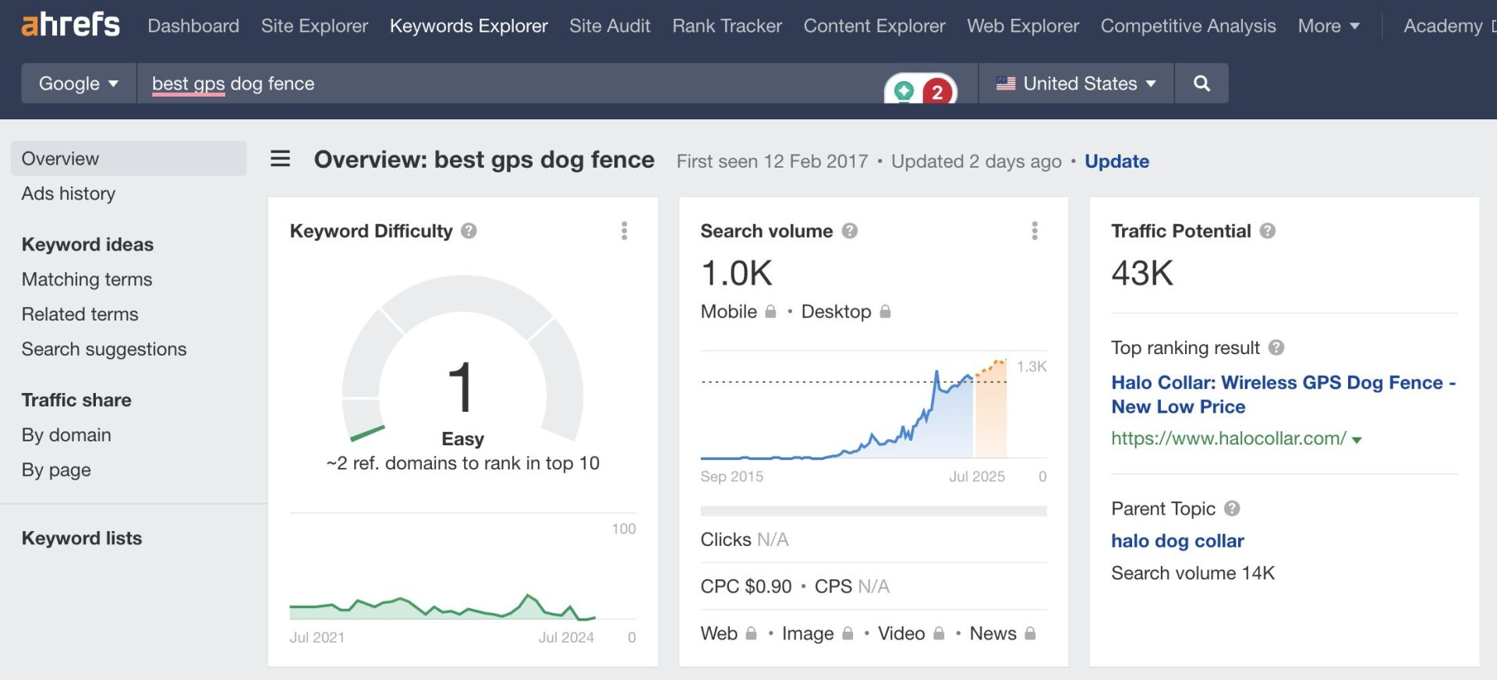Click Parent Topic help question icon

point(1232,508)
